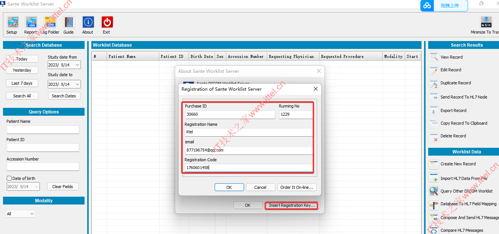
Task: Click the Requested Procedure column header
Action: tap(351, 56)
